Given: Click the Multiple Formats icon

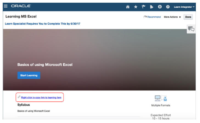Looking at the screenshot, I should point(160,98).
